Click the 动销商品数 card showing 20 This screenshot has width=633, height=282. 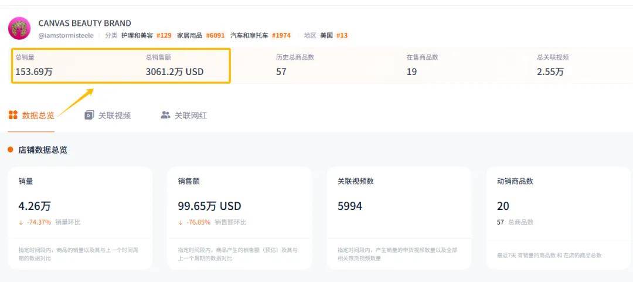(558, 218)
